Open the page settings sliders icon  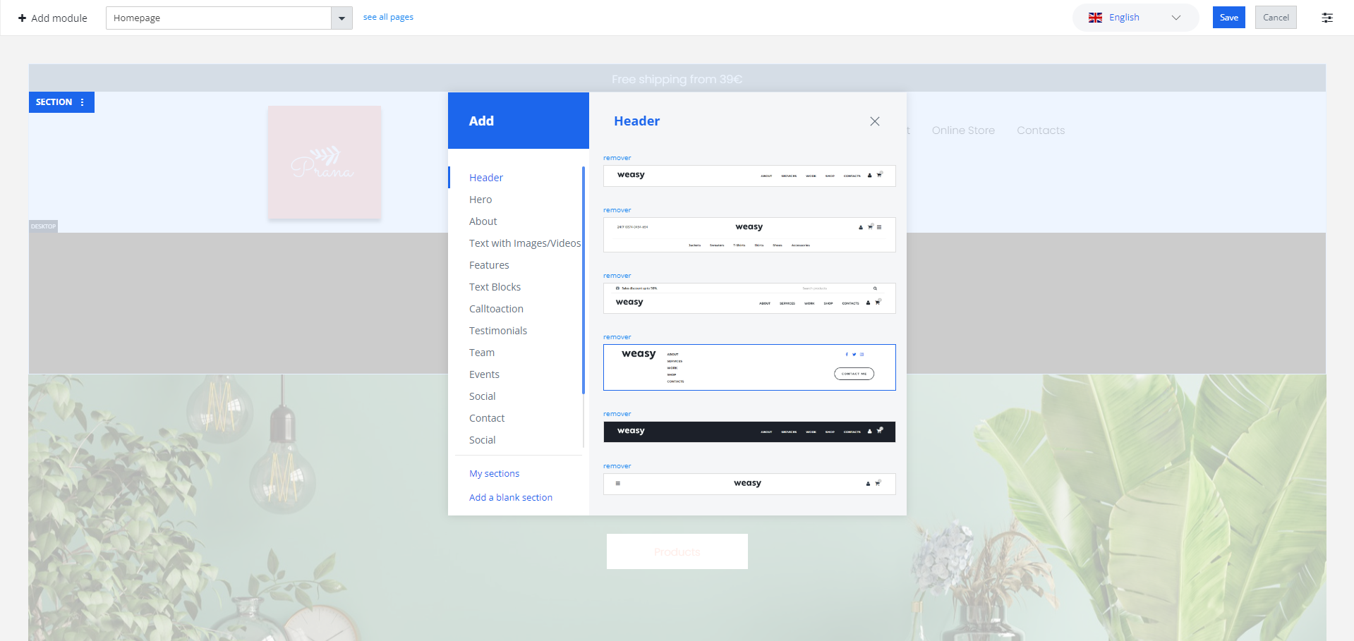tap(1327, 18)
